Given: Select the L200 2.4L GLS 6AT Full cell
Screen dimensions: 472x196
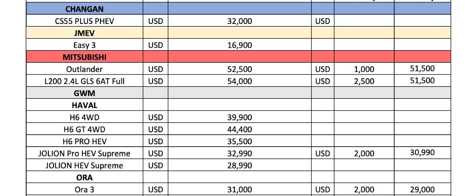Looking at the screenshot, I should pyautogui.click(x=84, y=81).
